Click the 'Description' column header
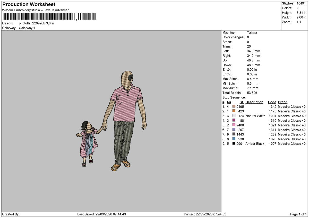Screen dimensions: 309x218 tap(254, 102)
